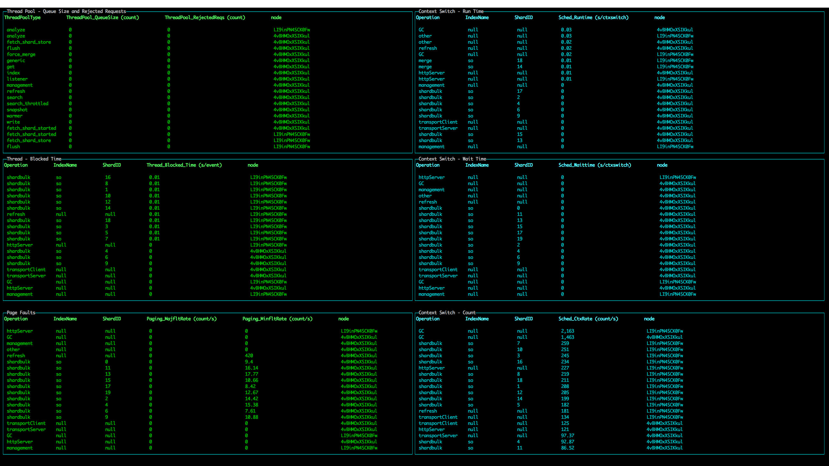Select the Sched_CtxRate column header

[588, 319]
